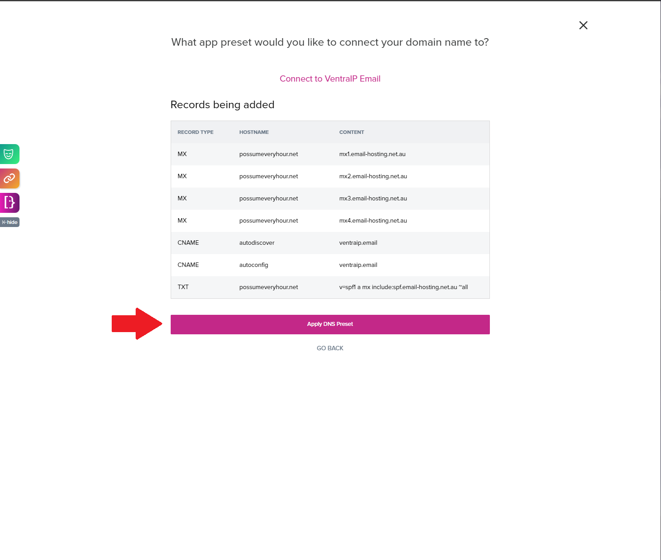Select the autoconfig CNAME record row

point(330,265)
